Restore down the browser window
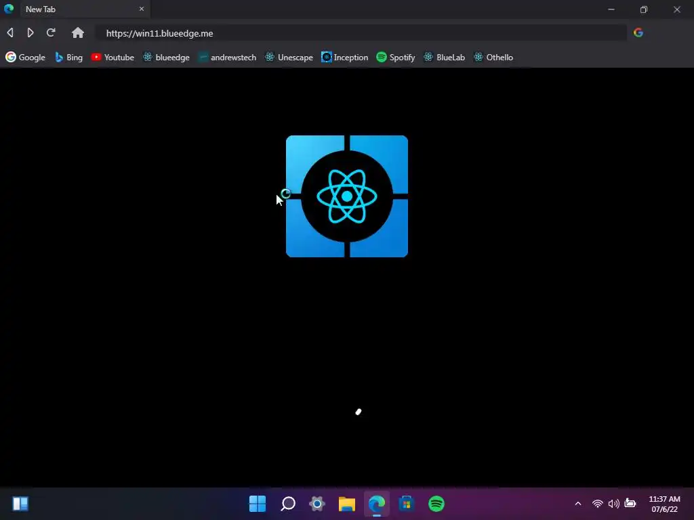This screenshot has height=520, width=694. 644,9
